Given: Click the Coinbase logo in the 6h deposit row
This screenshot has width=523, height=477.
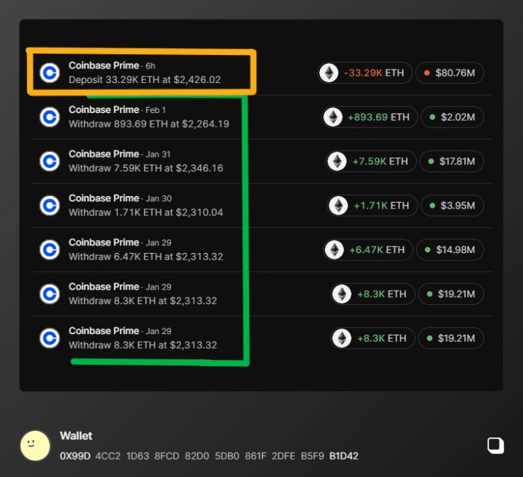Looking at the screenshot, I should (50, 73).
